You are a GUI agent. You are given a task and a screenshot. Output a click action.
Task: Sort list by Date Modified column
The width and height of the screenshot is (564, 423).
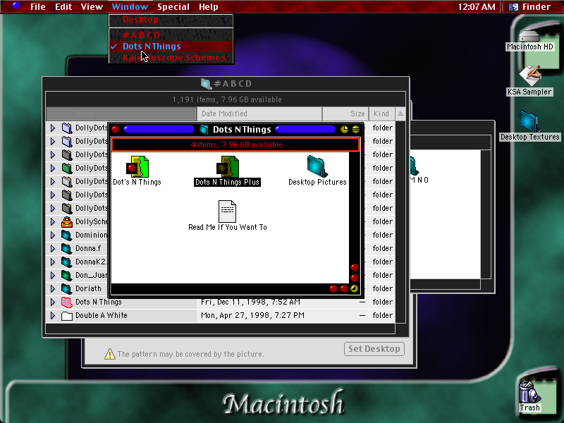pos(259,114)
